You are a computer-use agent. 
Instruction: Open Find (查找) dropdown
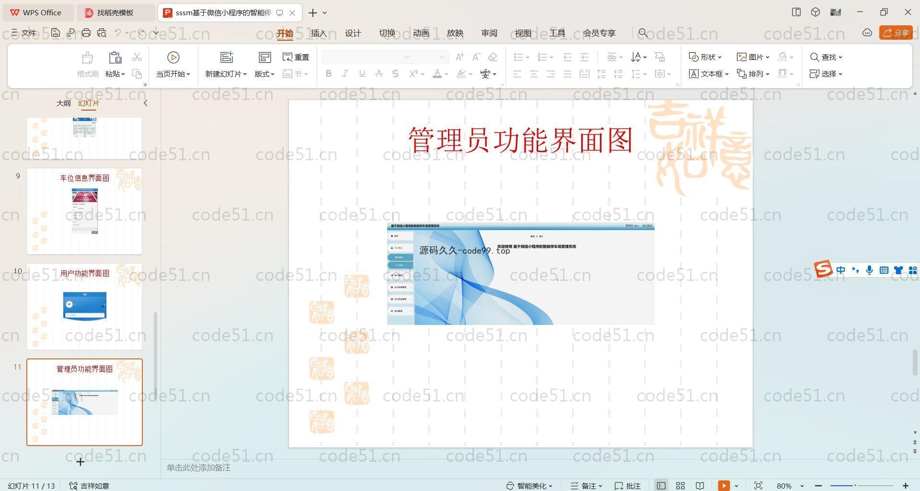826,57
